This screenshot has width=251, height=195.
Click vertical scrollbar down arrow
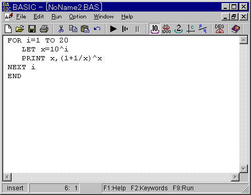tap(244, 169)
